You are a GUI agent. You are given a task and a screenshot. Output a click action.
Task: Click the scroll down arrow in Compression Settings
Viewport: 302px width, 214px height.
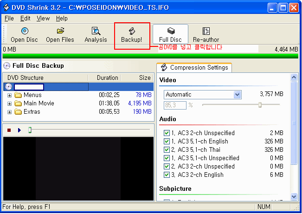(x=294, y=196)
